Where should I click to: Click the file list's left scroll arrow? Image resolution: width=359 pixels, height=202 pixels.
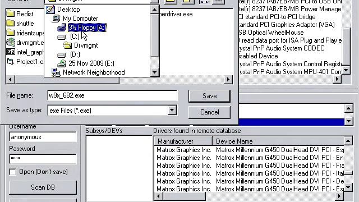10,80
